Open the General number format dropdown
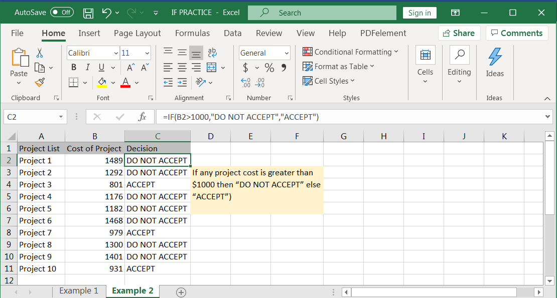This screenshot has width=557, height=298. (287, 53)
